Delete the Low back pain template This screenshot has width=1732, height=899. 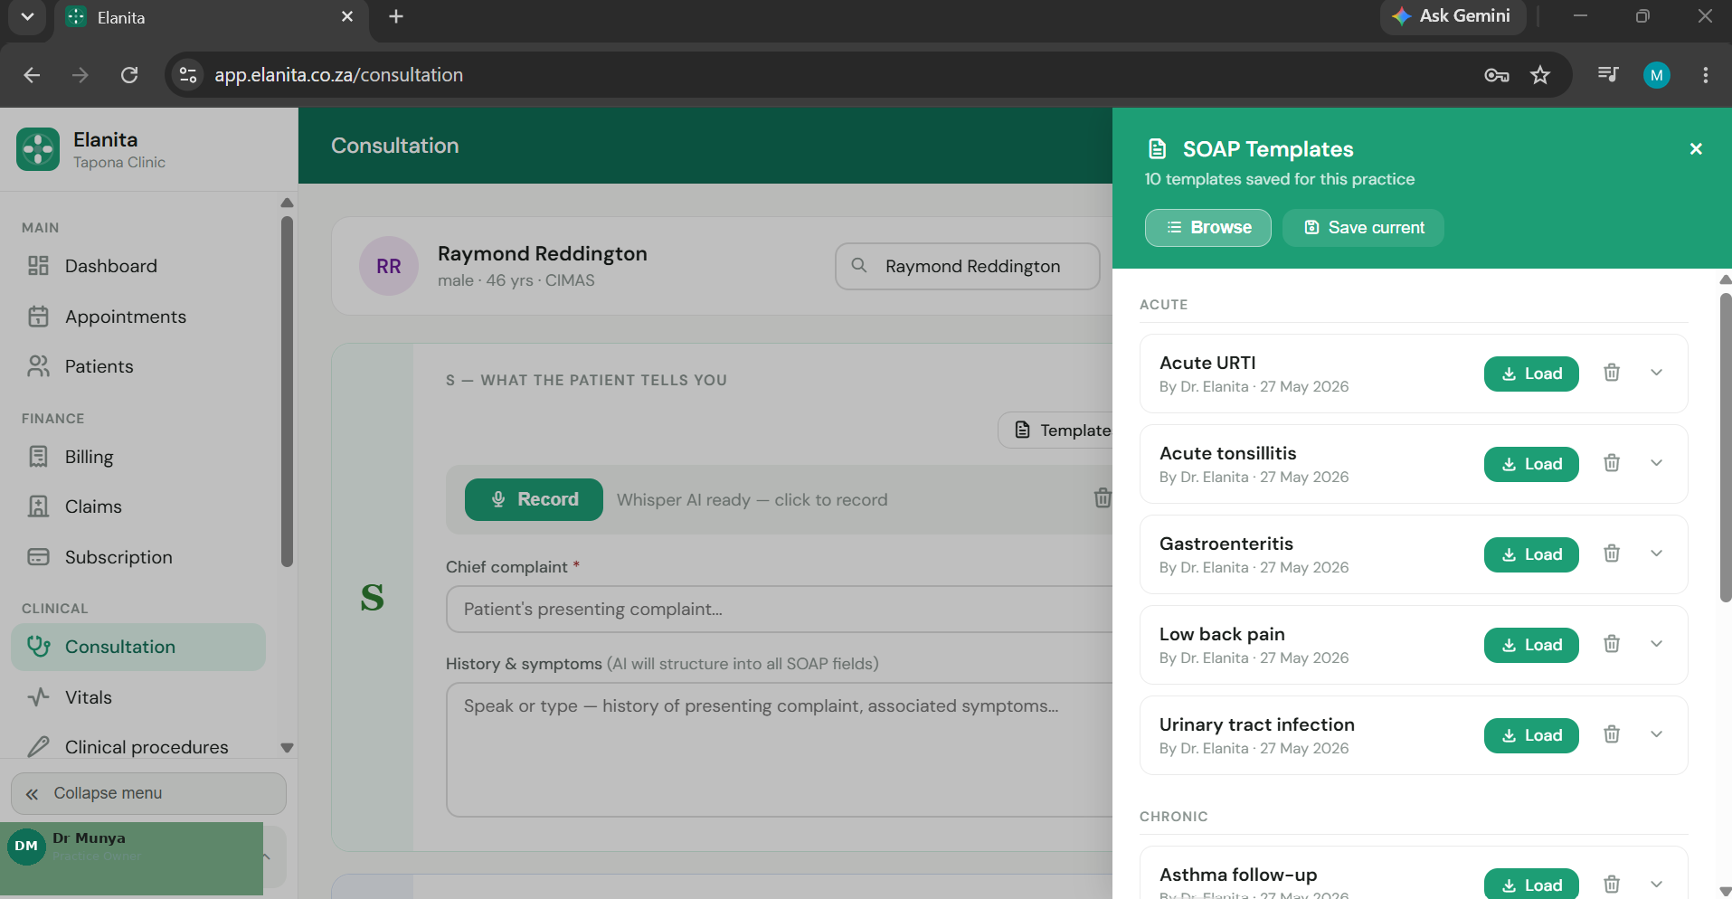tap(1612, 644)
